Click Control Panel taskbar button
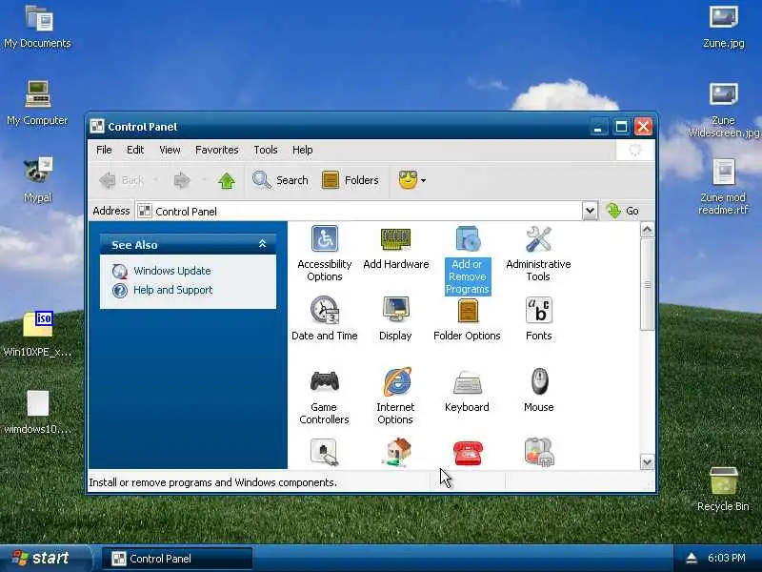Viewport: 762px width, 572px height. tap(177, 559)
